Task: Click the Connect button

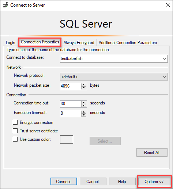Action: click(x=64, y=182)
